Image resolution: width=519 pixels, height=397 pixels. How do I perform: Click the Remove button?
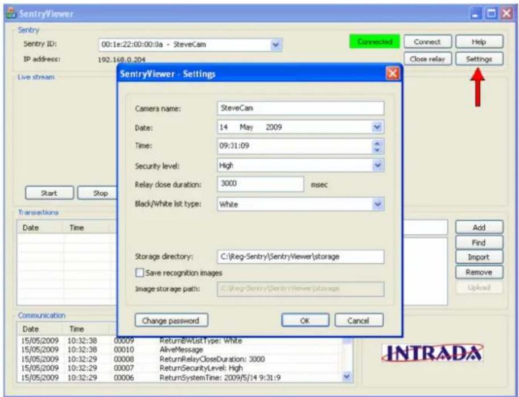(x=479, y=272)
